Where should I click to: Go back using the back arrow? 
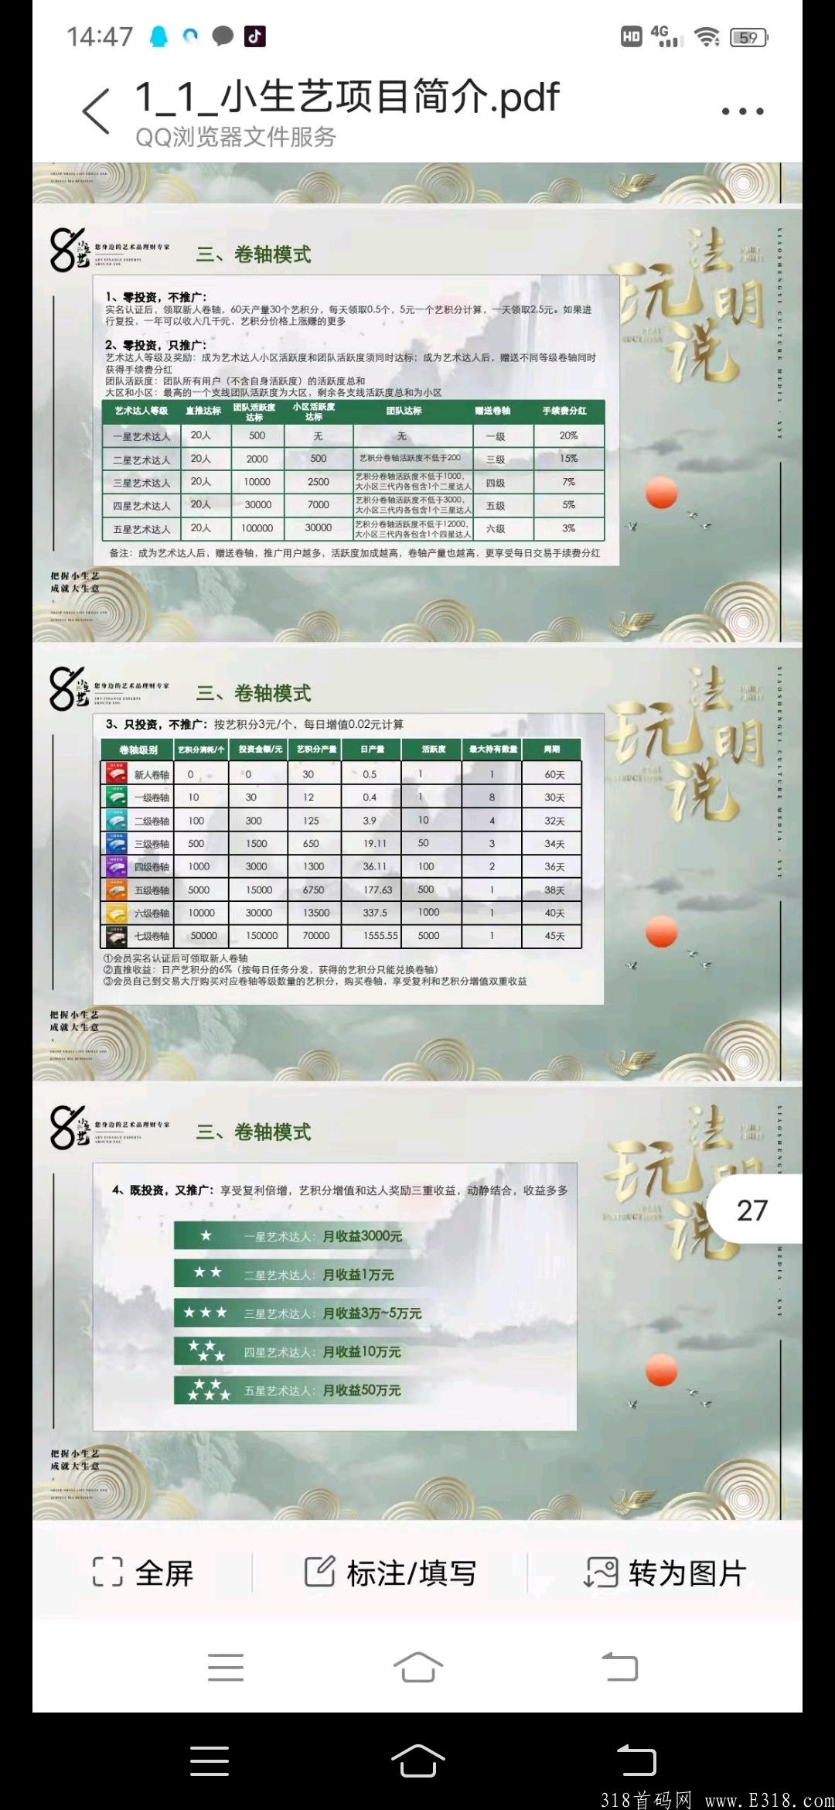pos(97,111)
